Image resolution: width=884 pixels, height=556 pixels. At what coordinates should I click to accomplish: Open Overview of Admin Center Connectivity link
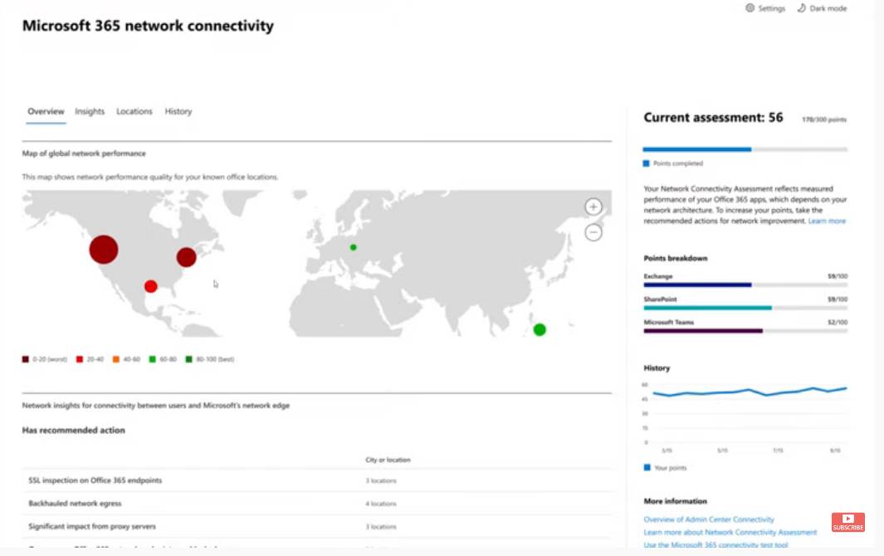708,519
